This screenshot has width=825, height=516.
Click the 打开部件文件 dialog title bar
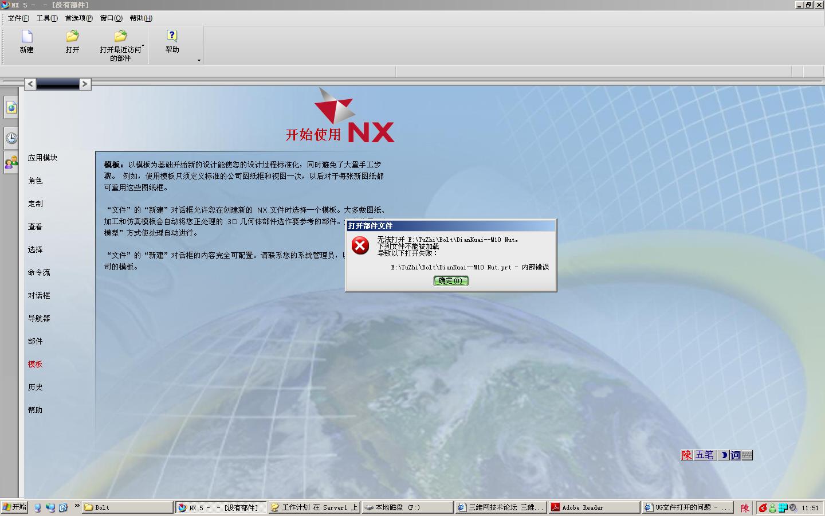point(451,226)
